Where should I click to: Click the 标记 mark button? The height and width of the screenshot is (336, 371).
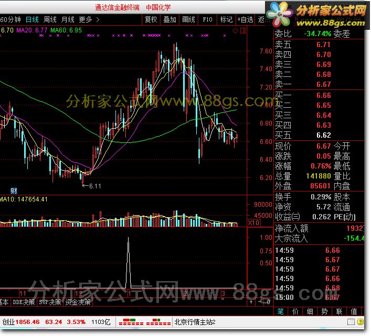[226, 19]
